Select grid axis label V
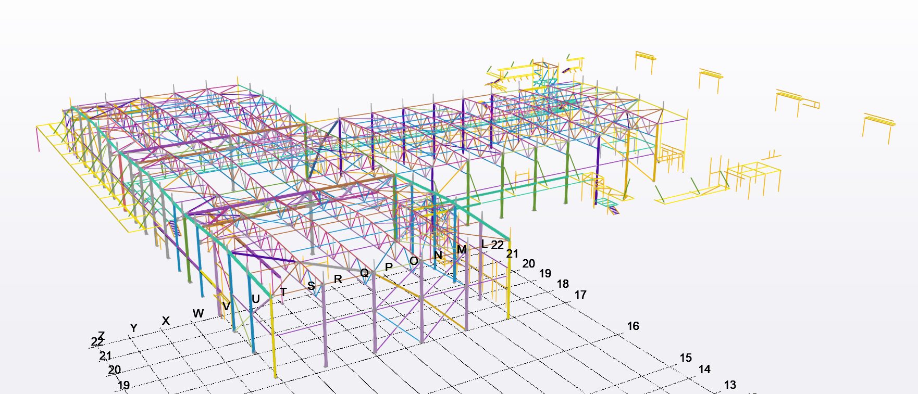 tap(226, 306)
